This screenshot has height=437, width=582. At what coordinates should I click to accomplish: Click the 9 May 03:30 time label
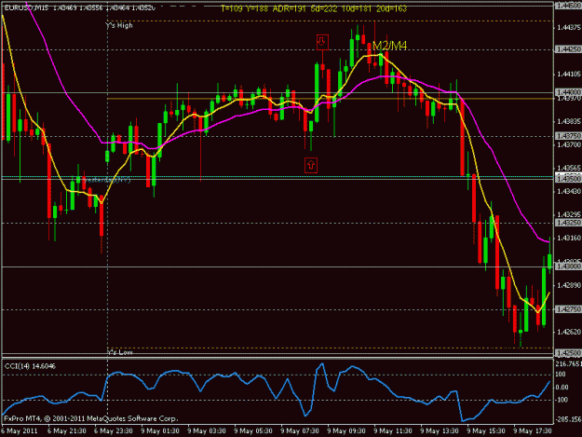(x=207, y=431)
